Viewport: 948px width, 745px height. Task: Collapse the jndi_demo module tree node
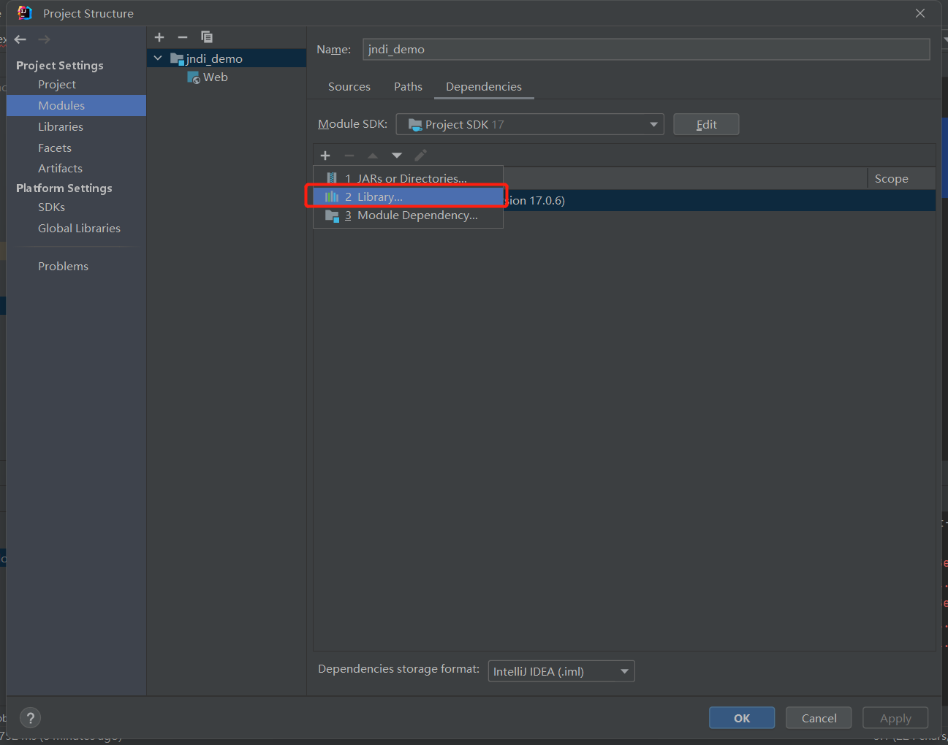coord(158,58)
